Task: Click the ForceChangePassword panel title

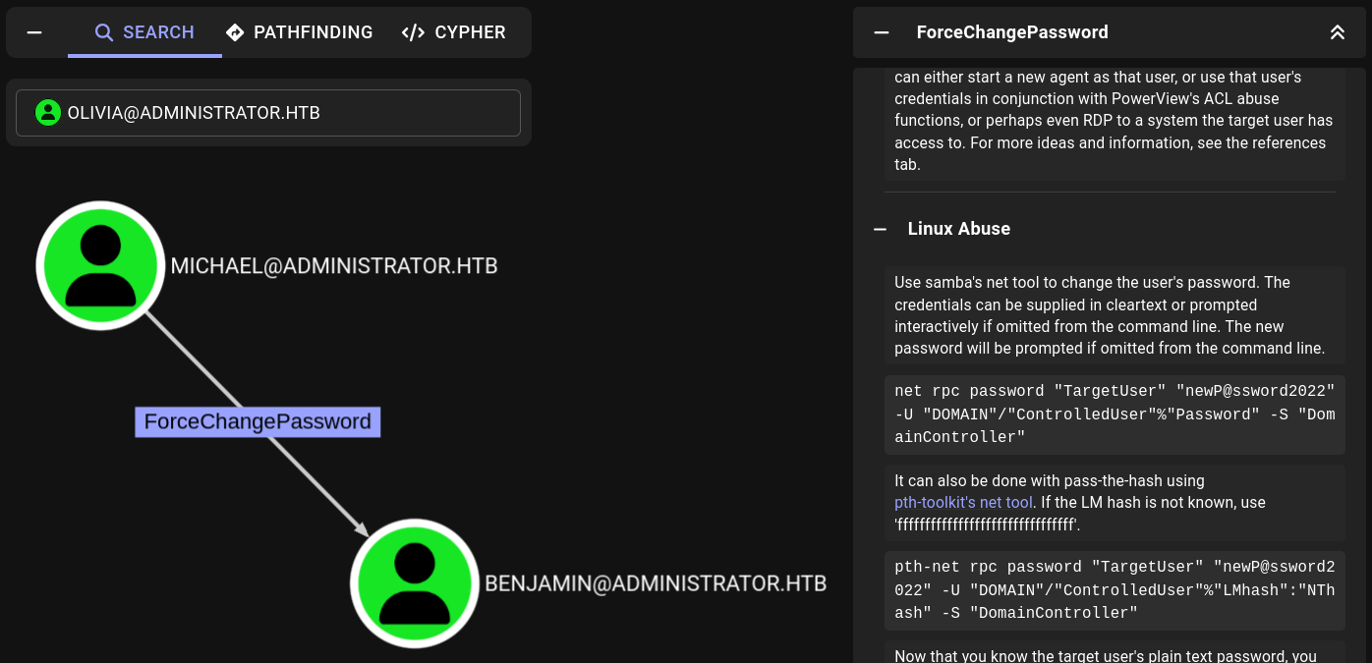Action: [1011, 32]
